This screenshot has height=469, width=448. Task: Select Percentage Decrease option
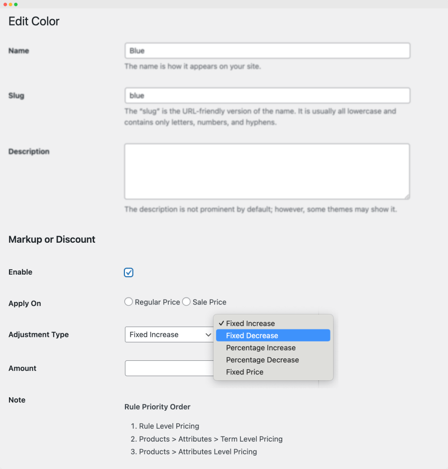[262, 360]
